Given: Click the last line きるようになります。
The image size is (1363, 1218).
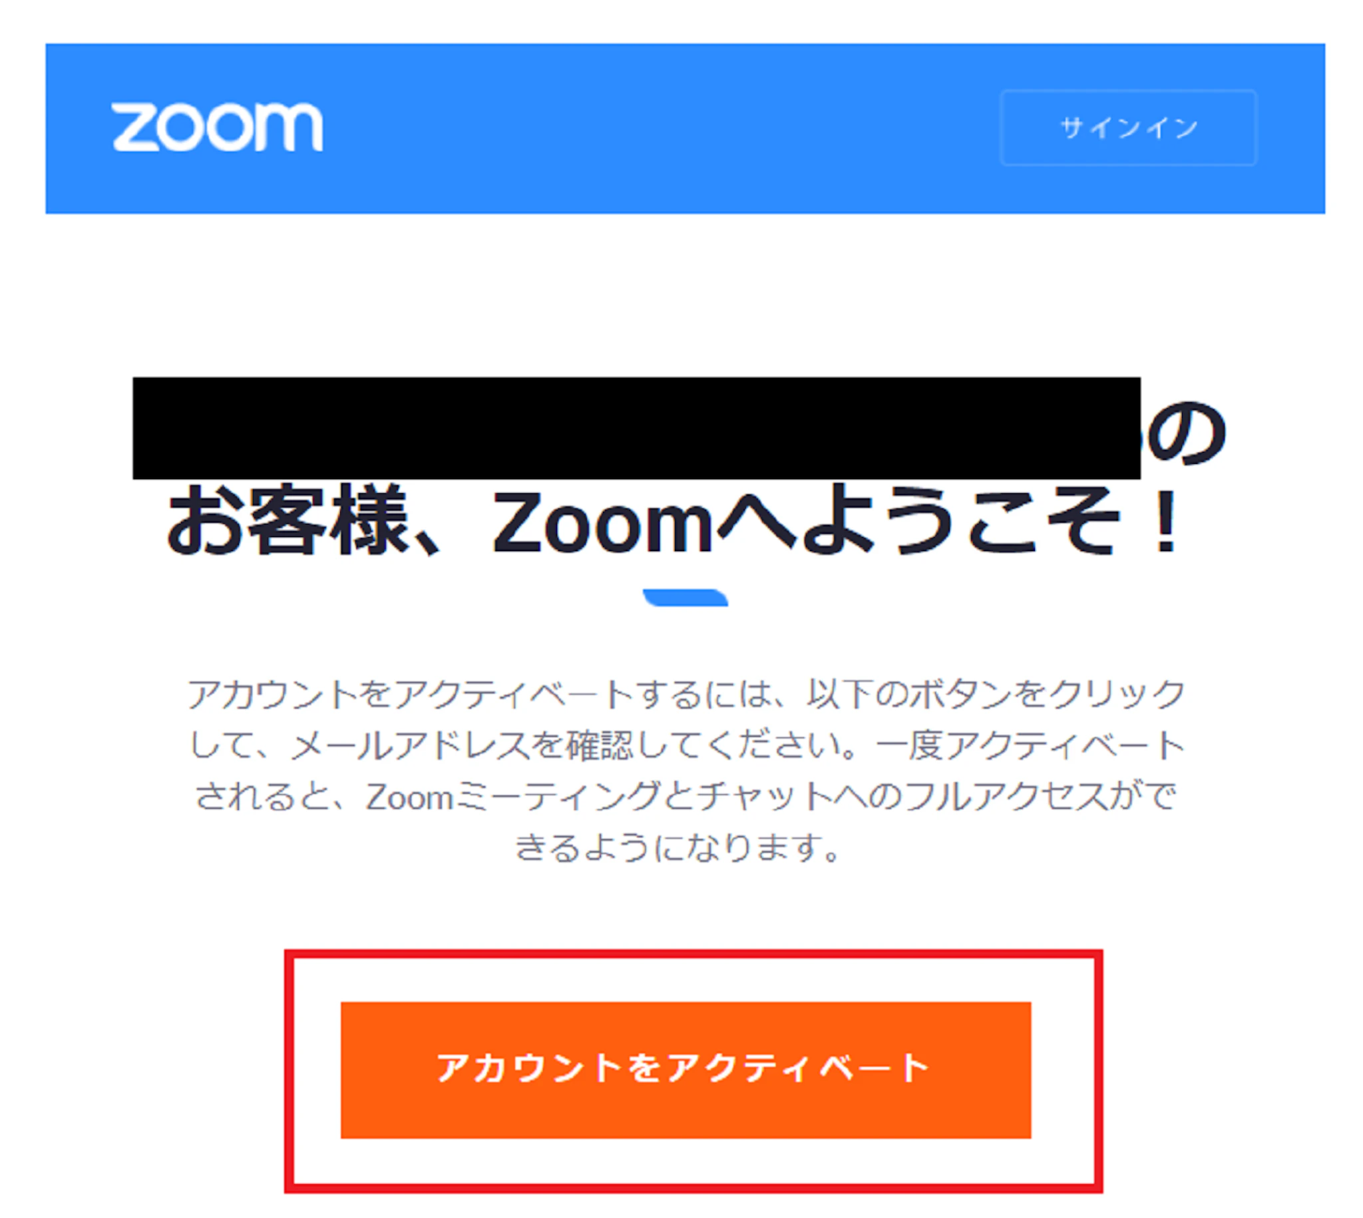Looking at the screenshot, I should (x=677, y=848).
